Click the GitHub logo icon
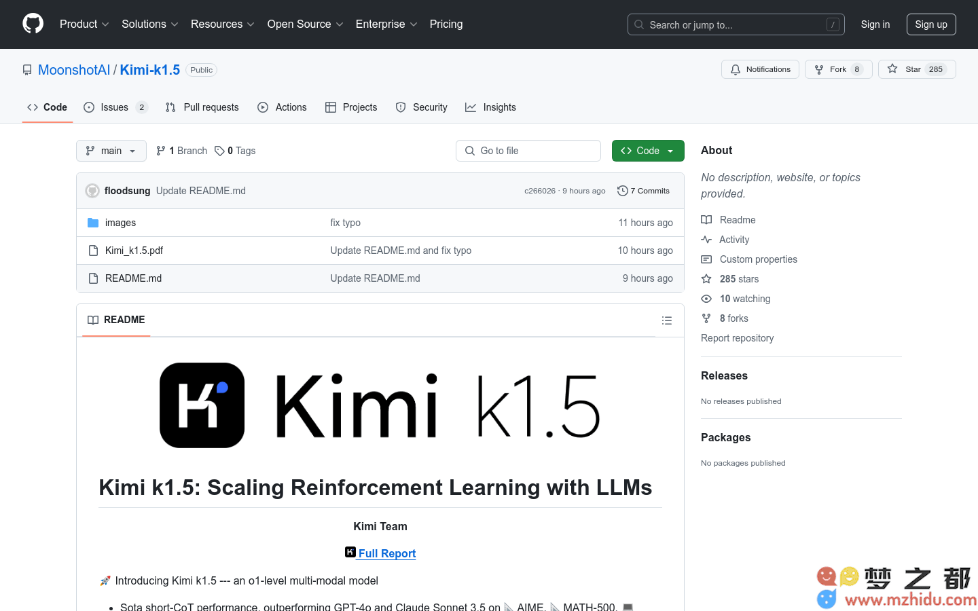 pyautogui.click(x=33, y=24)
